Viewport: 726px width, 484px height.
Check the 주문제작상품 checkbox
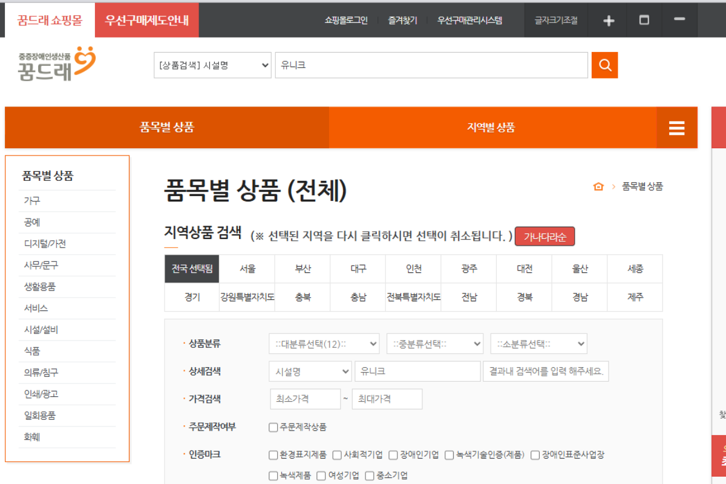(x=273, y=427)
